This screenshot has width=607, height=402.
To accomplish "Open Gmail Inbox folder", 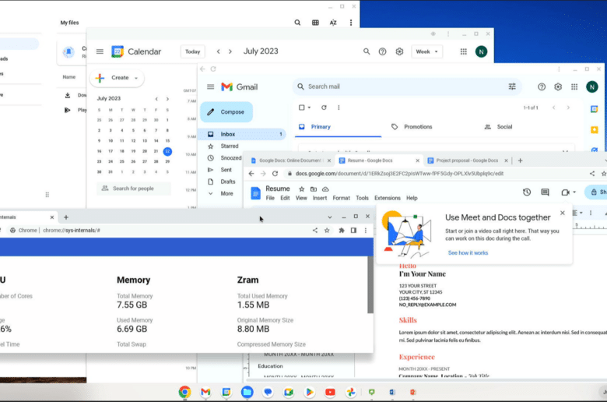I will tap(242, 134).
